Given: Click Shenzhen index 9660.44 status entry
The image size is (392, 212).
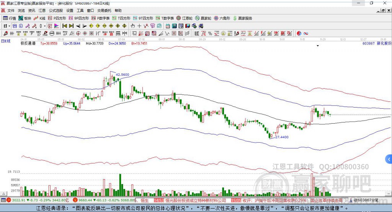Looking at the screenshot, I should pyautogui.click(x=104, y=200).
